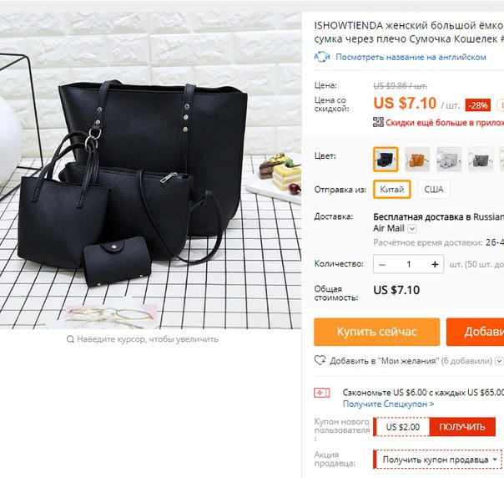Image resolution: width=504 pixels, height=478 pixels.
Task: Choose the brown bag color option
Action: [417, 160]
